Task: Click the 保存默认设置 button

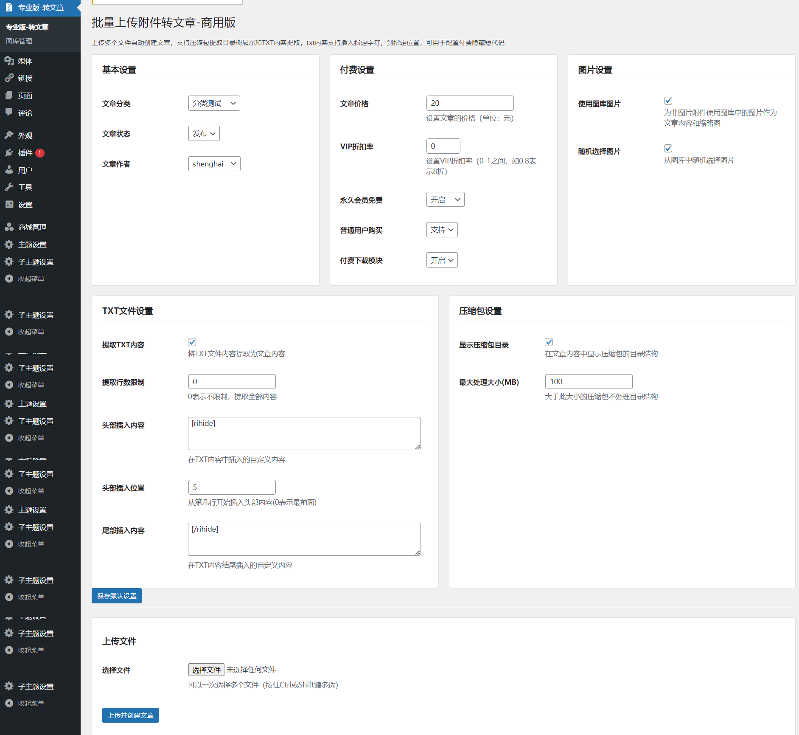Action: 117,596
